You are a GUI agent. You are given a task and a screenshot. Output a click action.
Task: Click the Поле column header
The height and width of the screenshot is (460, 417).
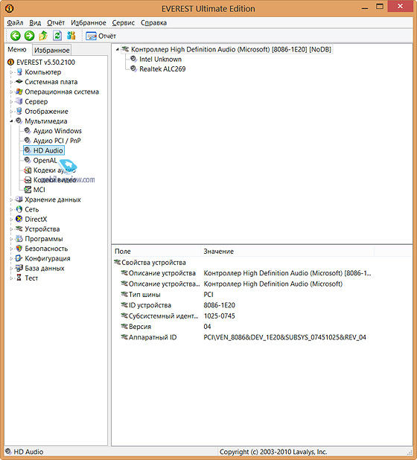[156, 252]
